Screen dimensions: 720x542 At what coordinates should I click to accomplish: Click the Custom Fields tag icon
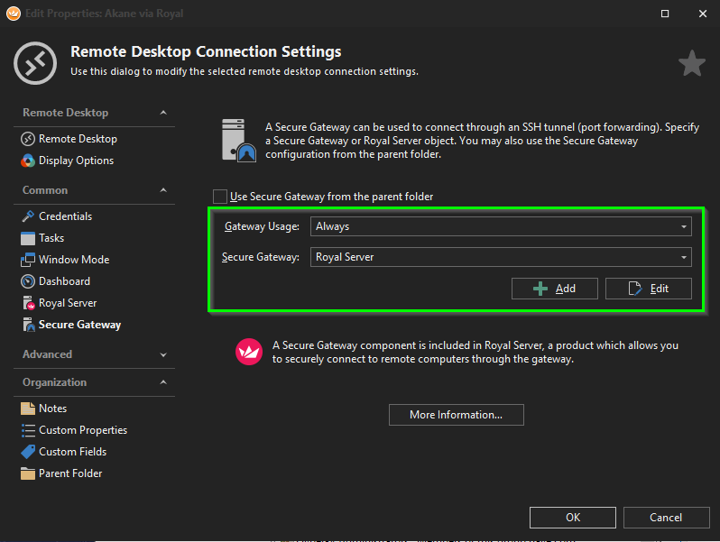click(28, 452)
